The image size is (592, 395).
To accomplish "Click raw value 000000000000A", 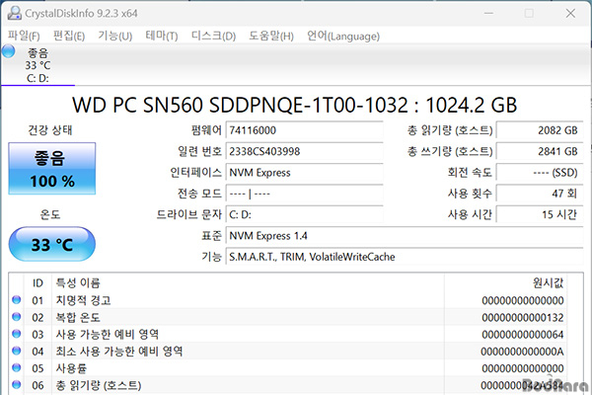I will (522, 352).
